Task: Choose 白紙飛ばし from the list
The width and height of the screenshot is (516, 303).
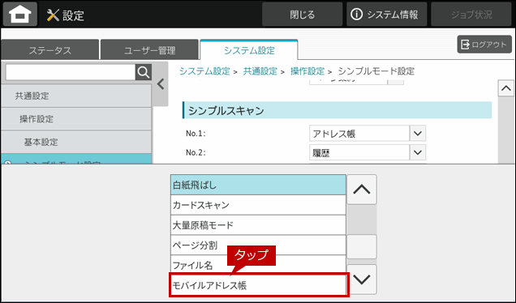Action: pyautogui.click(x=258, y=185)
